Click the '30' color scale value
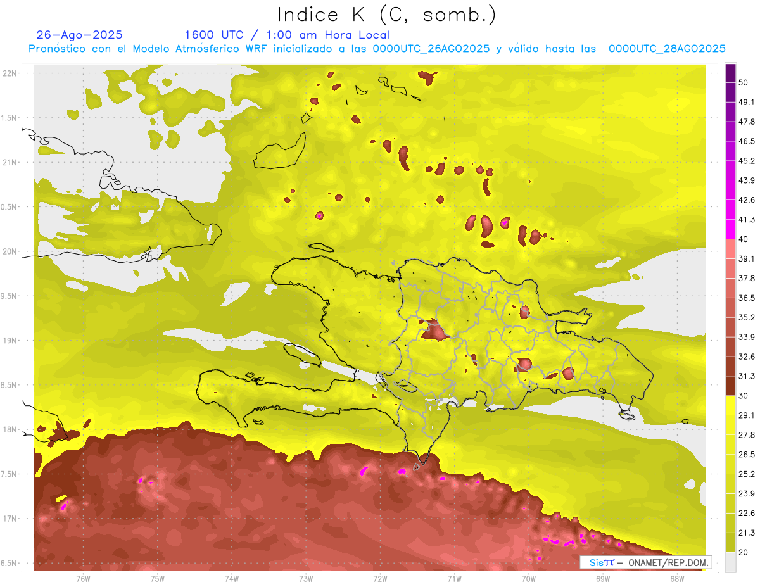Viewport: 760px width, 587px height. coord(744,396)
